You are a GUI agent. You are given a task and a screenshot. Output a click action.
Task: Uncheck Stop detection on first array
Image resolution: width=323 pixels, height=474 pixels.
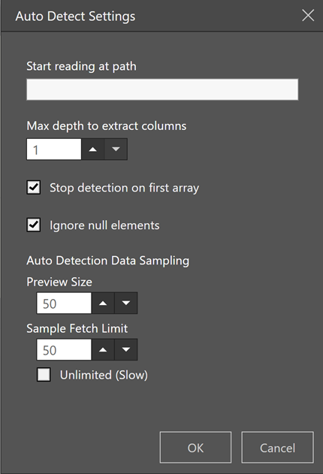pos(34,188)
